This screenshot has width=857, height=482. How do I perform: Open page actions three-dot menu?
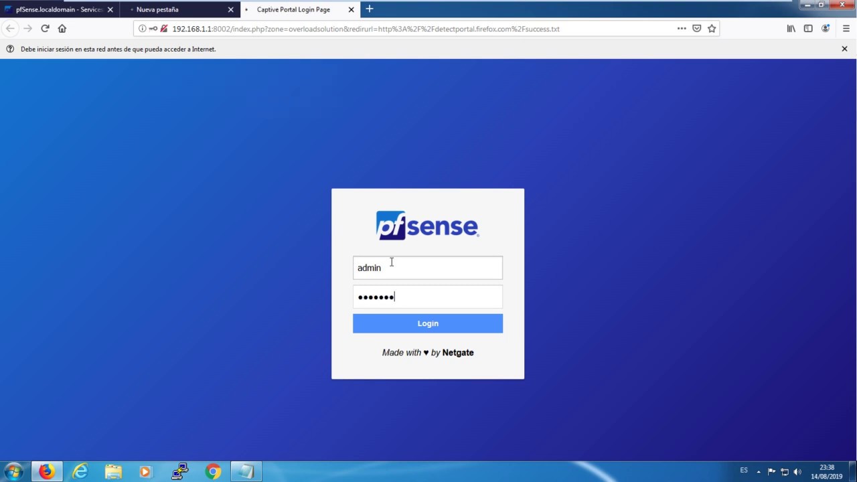pos(682,29)
